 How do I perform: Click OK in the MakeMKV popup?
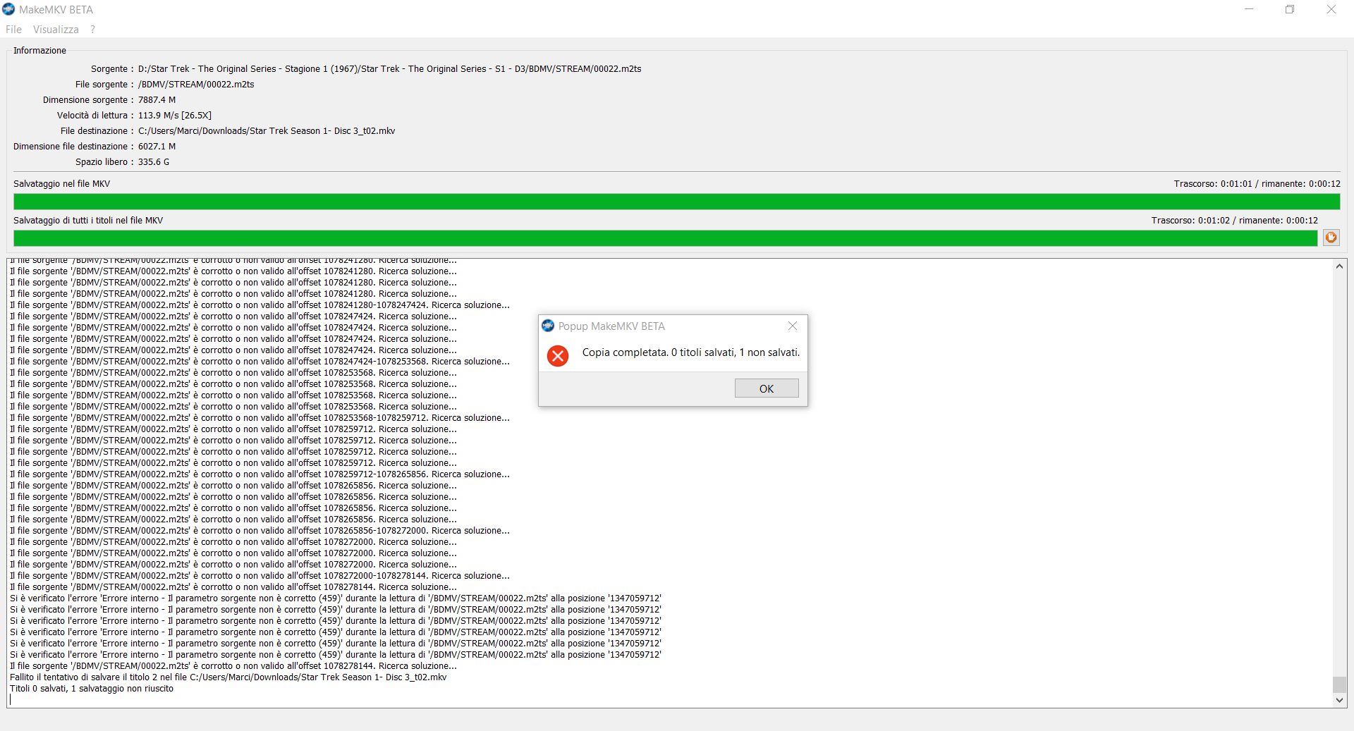point(767,388)
